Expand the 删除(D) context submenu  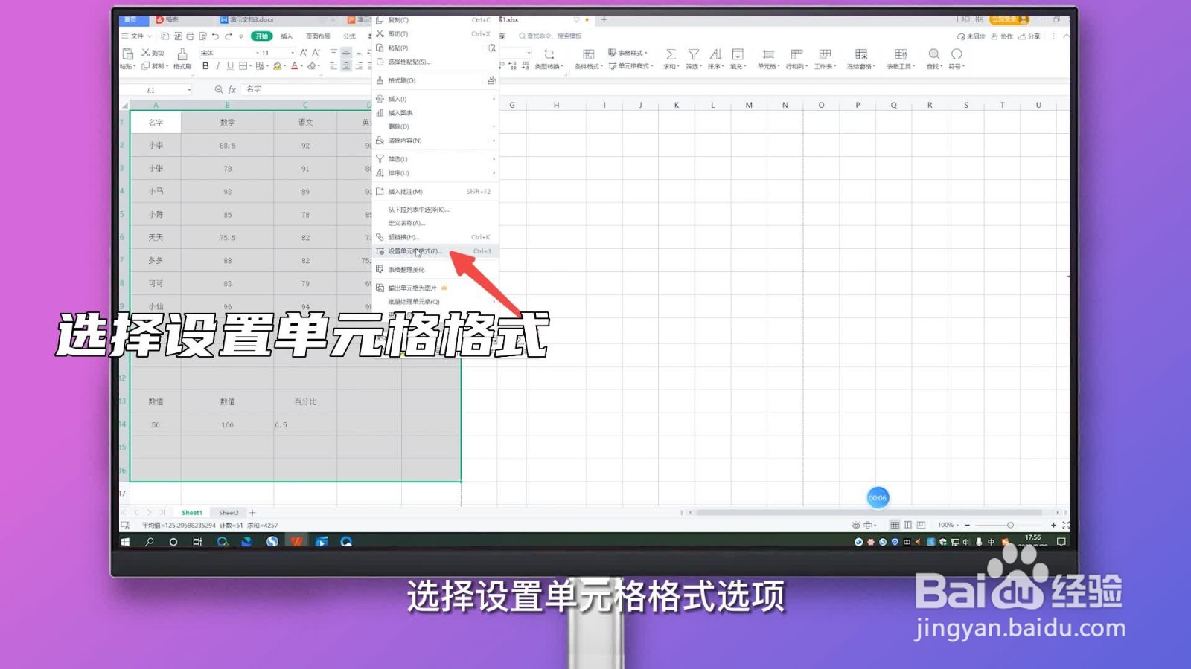435,126
